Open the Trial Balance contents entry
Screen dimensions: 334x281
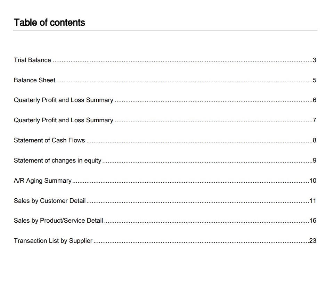coord(32,60)
